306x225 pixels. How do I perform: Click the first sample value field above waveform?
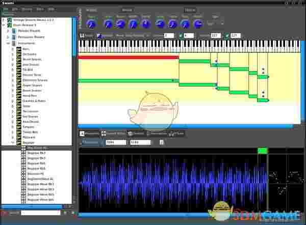click(116, 143)
